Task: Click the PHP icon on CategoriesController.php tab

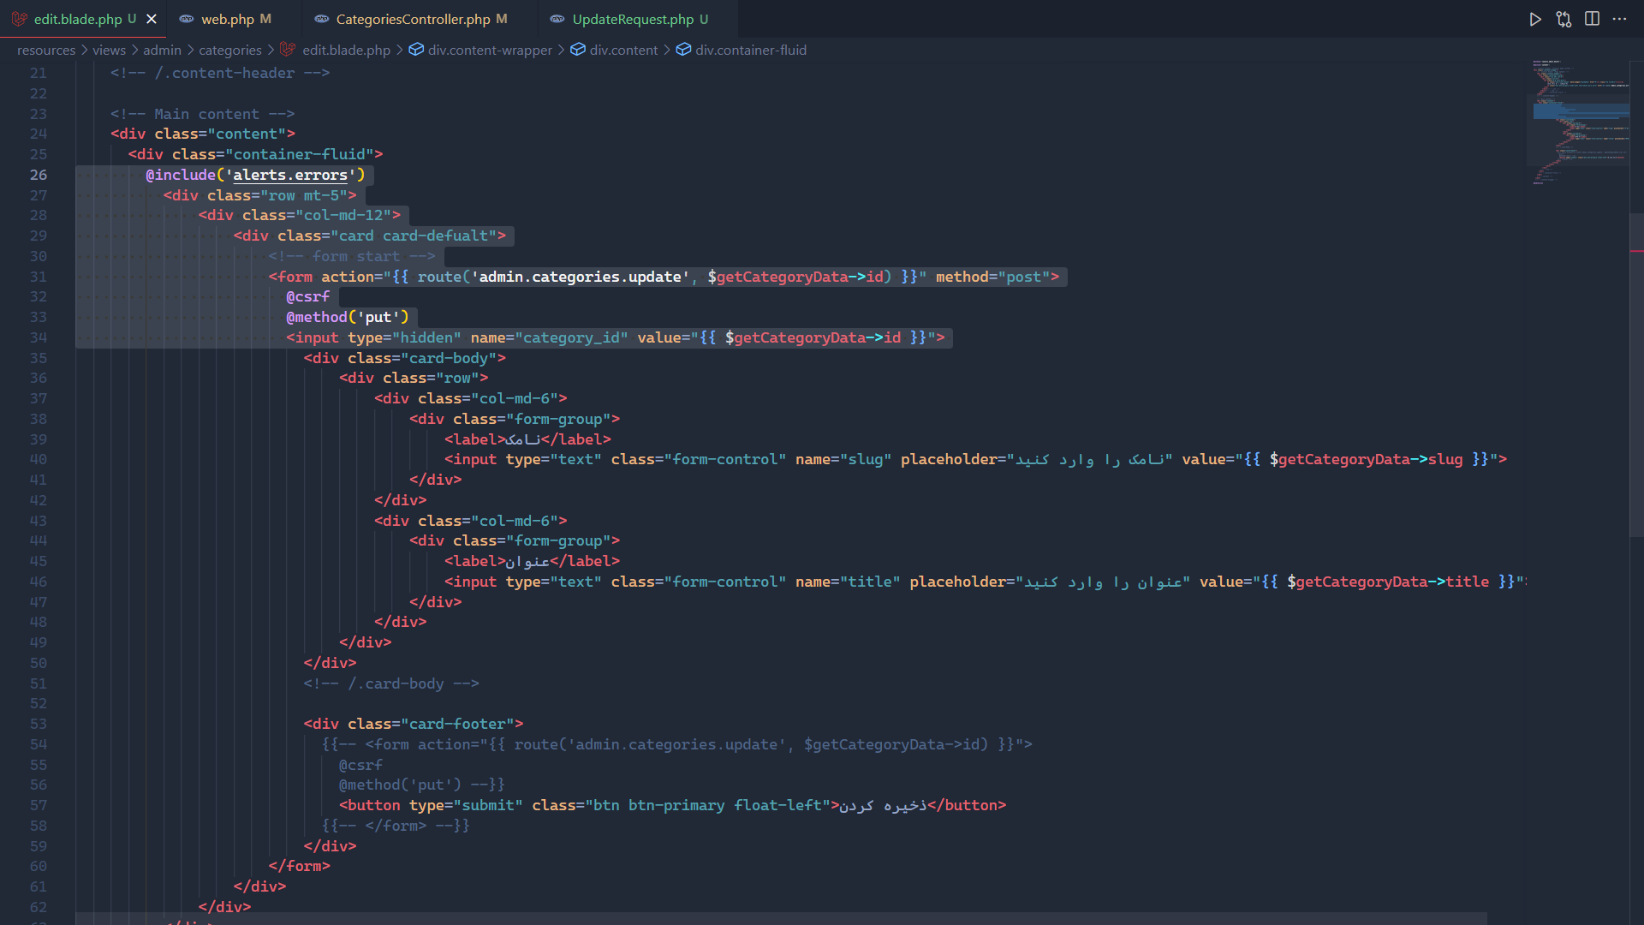Action: [x=321, y=19]
